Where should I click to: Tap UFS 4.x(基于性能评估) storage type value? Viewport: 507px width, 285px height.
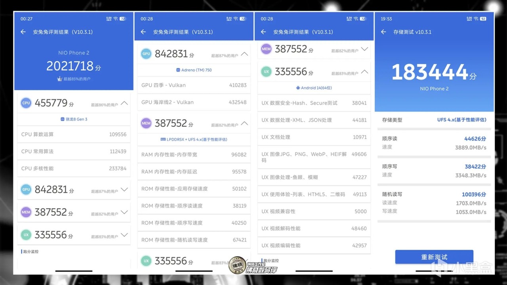point(462,120)
